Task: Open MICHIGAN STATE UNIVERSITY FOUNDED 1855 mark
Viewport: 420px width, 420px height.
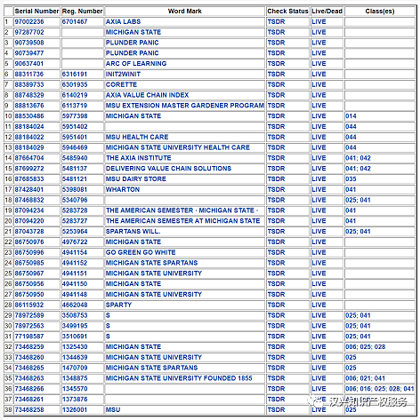Action: (179, 378)
